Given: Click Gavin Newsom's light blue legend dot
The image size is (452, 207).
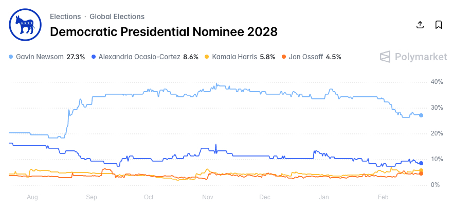Looking at the screenshot, I should pyautogui.click(x=12, y=57).
